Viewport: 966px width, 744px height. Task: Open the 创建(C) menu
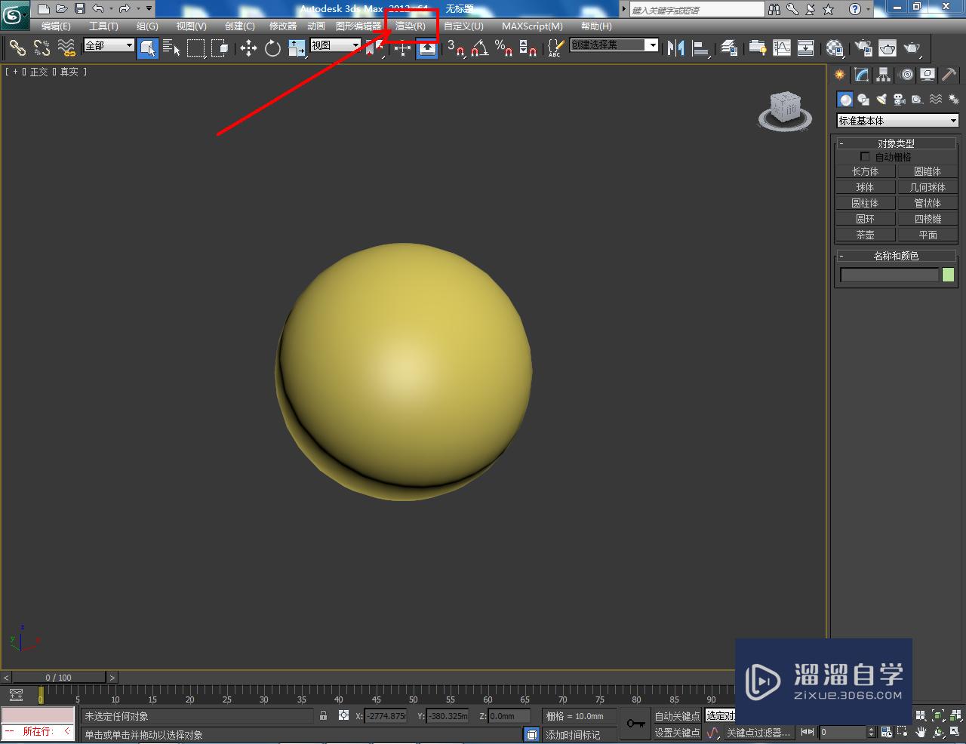(x=240, y=26)
